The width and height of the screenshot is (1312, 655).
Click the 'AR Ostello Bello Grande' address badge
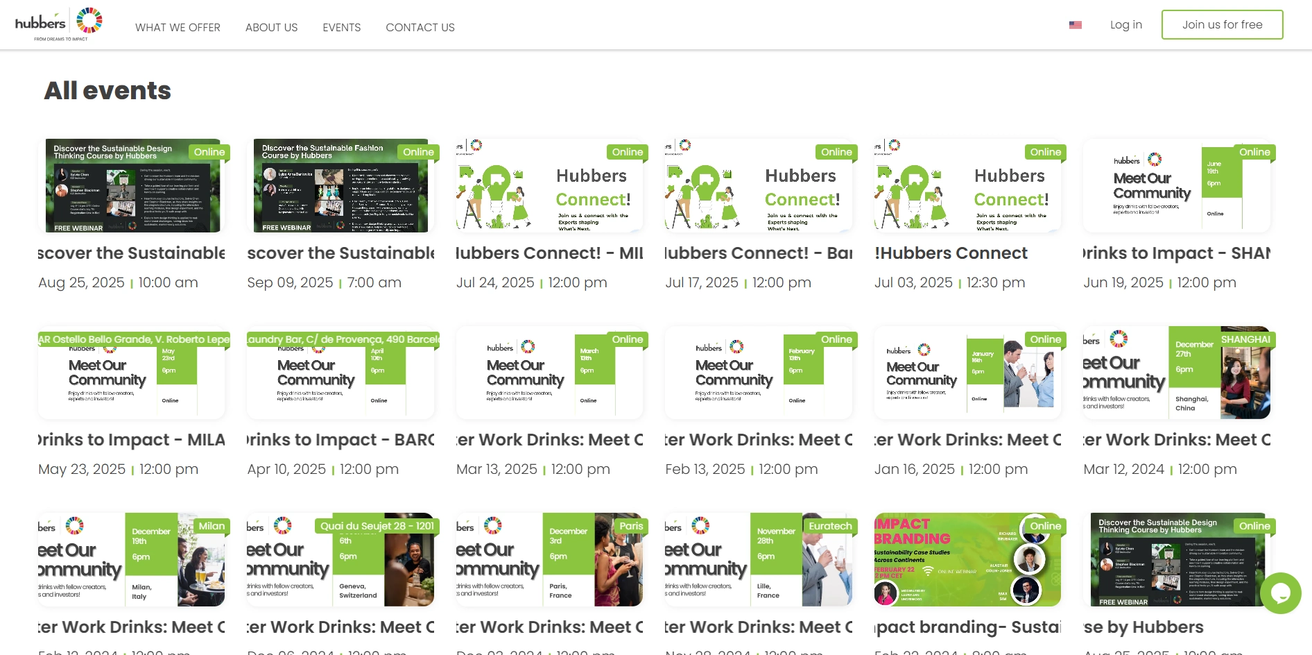[134, 339]
